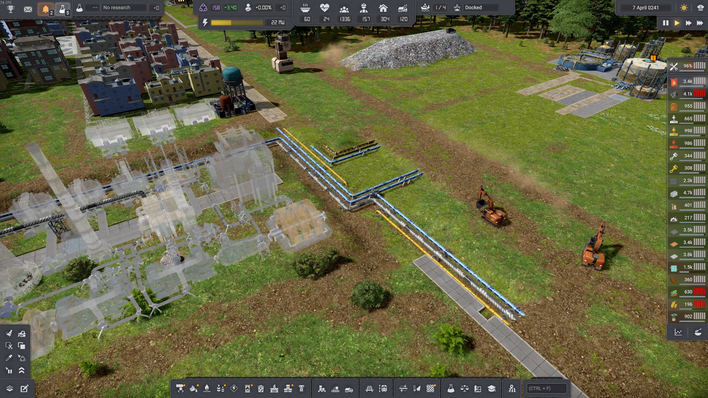The height and width of the screenshot is (398, 708).
Task: Open food supply stat icon
Action: (305, 8)
